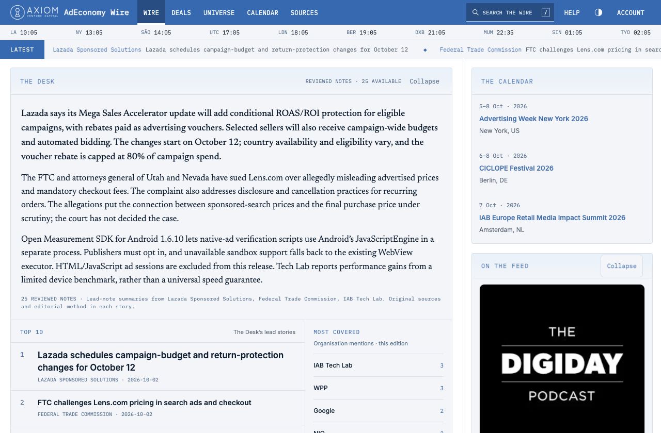The image size is (661, 433).
Task: Click the magnifier icon in the search box
Action: 475,12
